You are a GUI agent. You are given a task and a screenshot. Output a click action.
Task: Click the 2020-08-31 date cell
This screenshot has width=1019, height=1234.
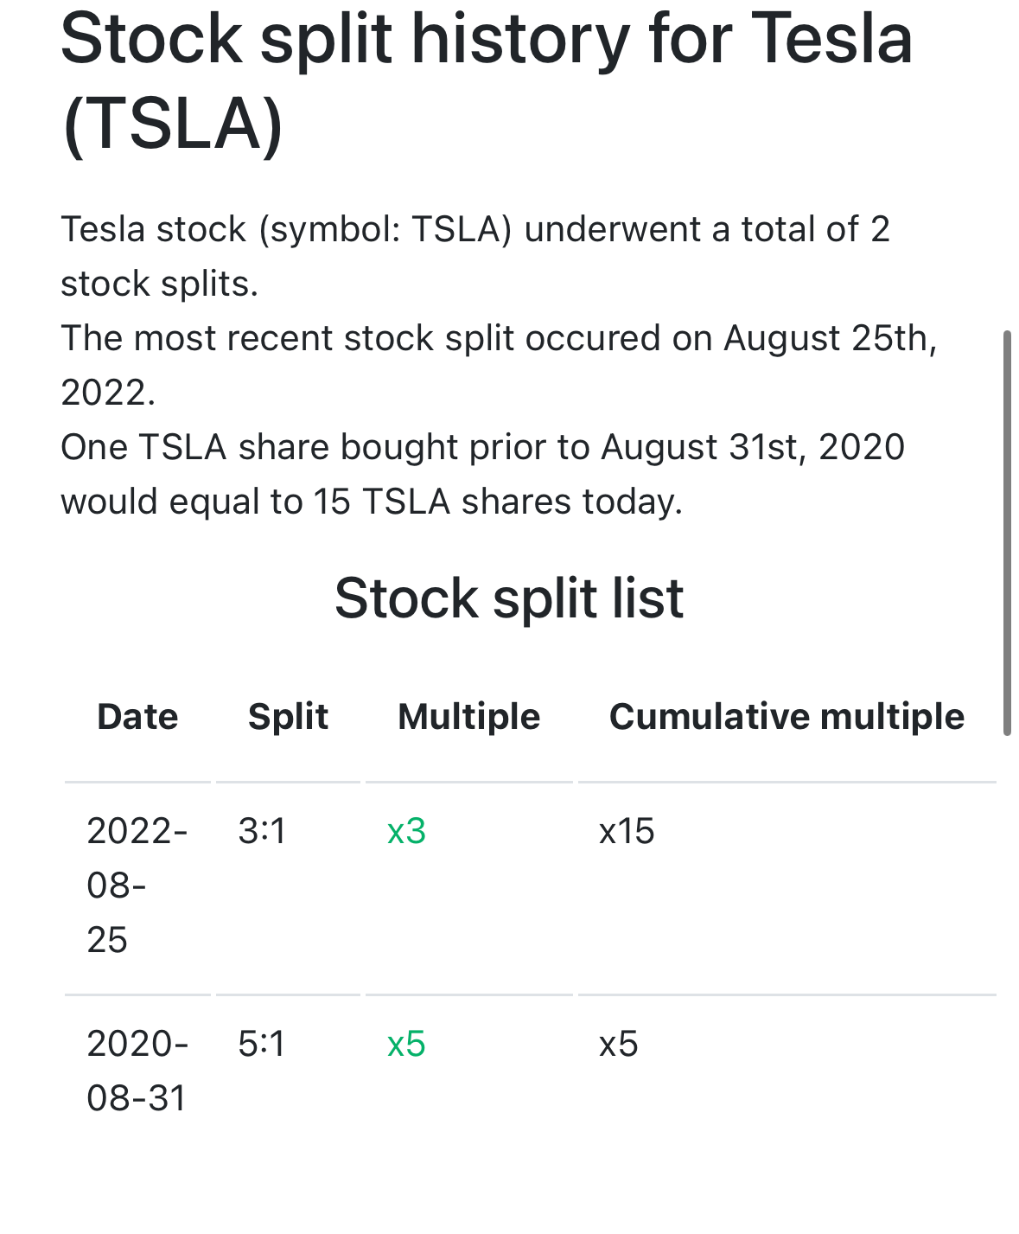[x=137, y=1071]
